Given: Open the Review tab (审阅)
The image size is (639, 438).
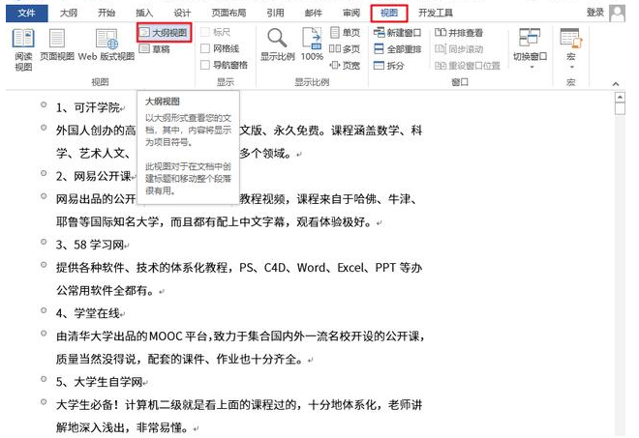Looking at the screenshot, I should tap(351, 13).
